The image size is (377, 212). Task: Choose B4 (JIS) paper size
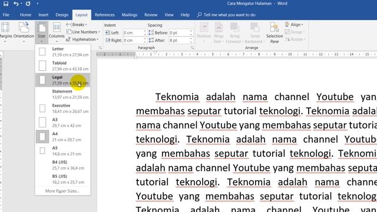63,165
